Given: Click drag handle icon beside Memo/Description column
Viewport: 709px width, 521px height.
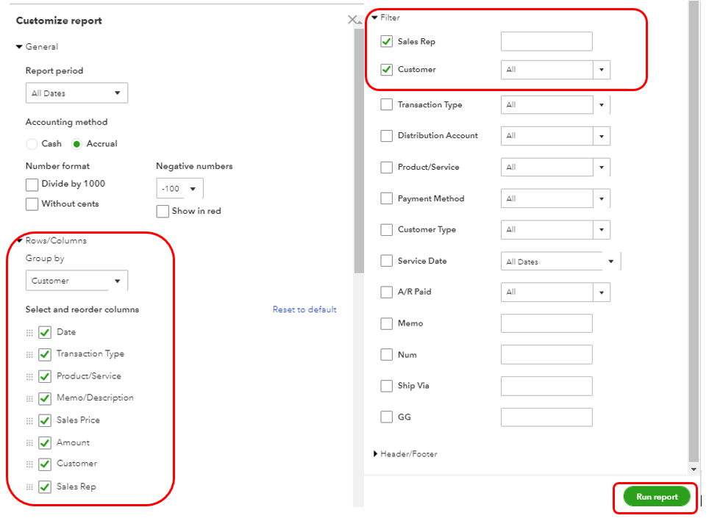Looking at the screenshot, I should [x=30, y=399].
